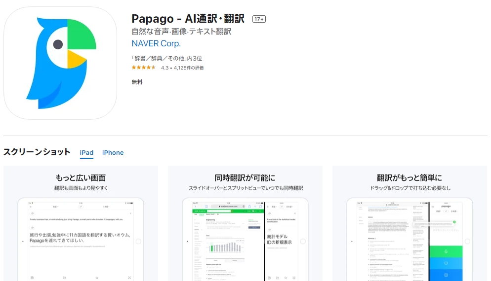
Task: Open the NAVER Corp. developer link
Action: pos(156,43)
